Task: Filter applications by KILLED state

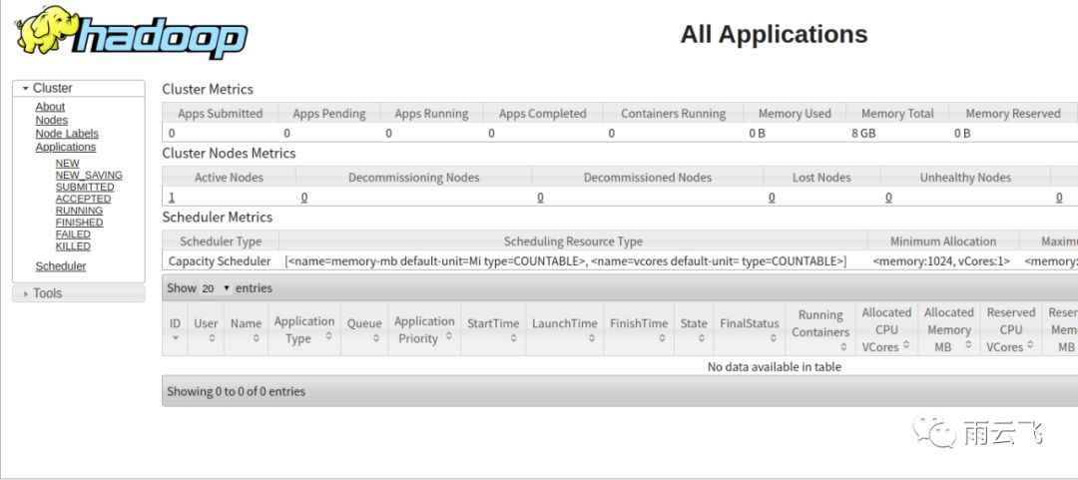Action: click(x=73, y=246)
